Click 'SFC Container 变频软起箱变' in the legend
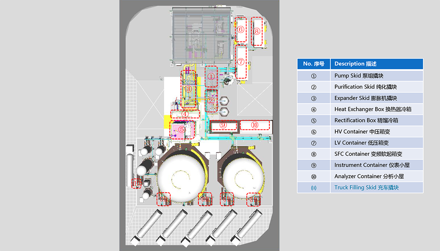The image size is (440, 251). pos(368,154)
